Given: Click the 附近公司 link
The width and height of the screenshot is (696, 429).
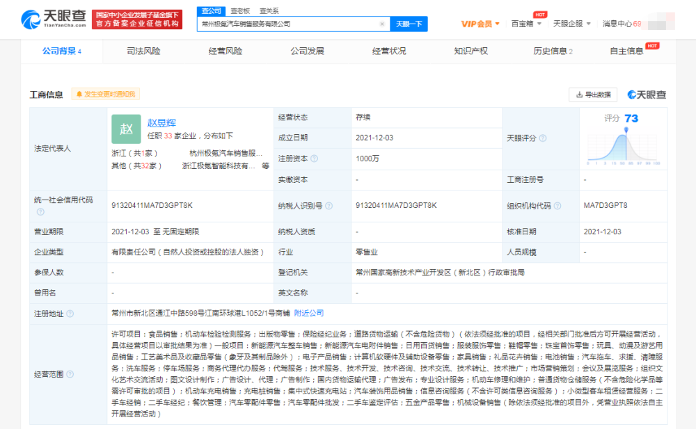Looking at the screenshot, I should (308, 314).
